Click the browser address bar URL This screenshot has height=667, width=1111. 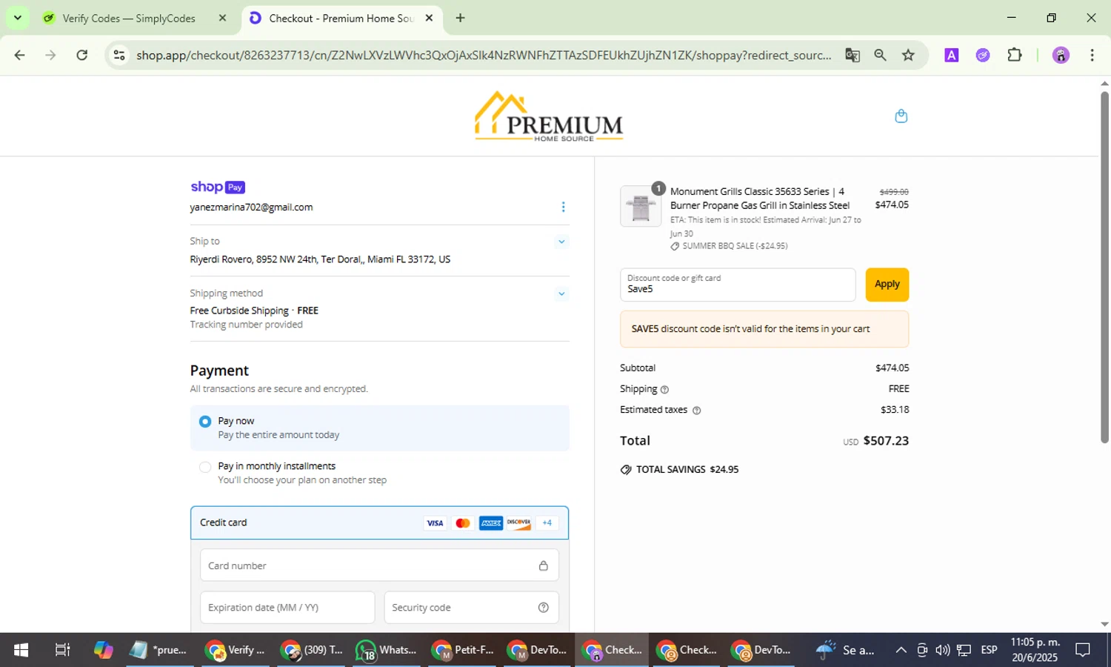point(484,55)
